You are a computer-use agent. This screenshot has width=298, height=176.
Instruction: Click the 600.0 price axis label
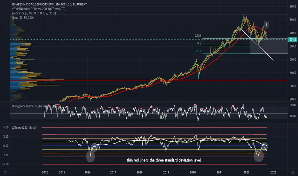coord(293,46)
